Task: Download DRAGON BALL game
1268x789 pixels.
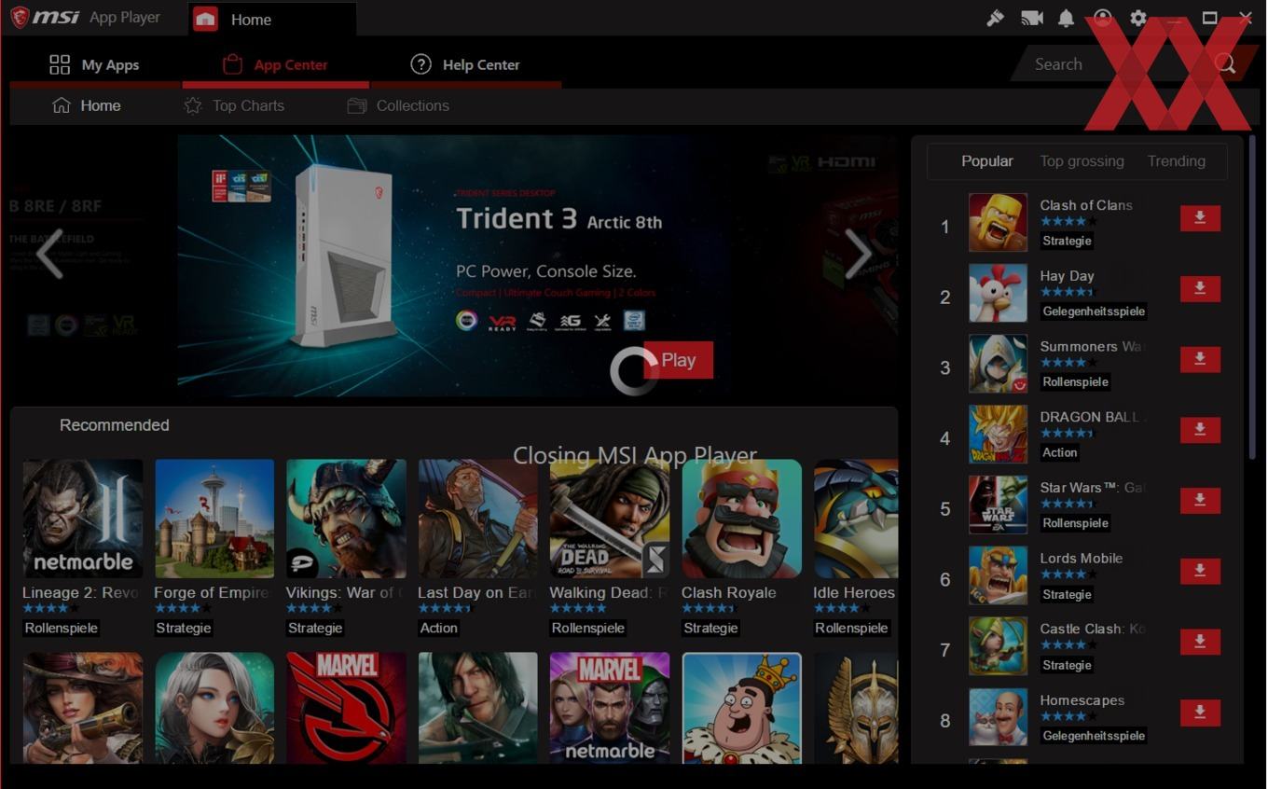Action: (x=1200, y=430)
